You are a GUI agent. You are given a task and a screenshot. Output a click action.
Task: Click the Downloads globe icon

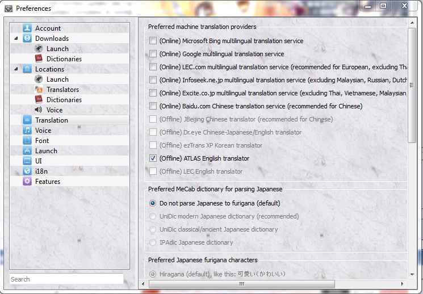coord(27,39)
